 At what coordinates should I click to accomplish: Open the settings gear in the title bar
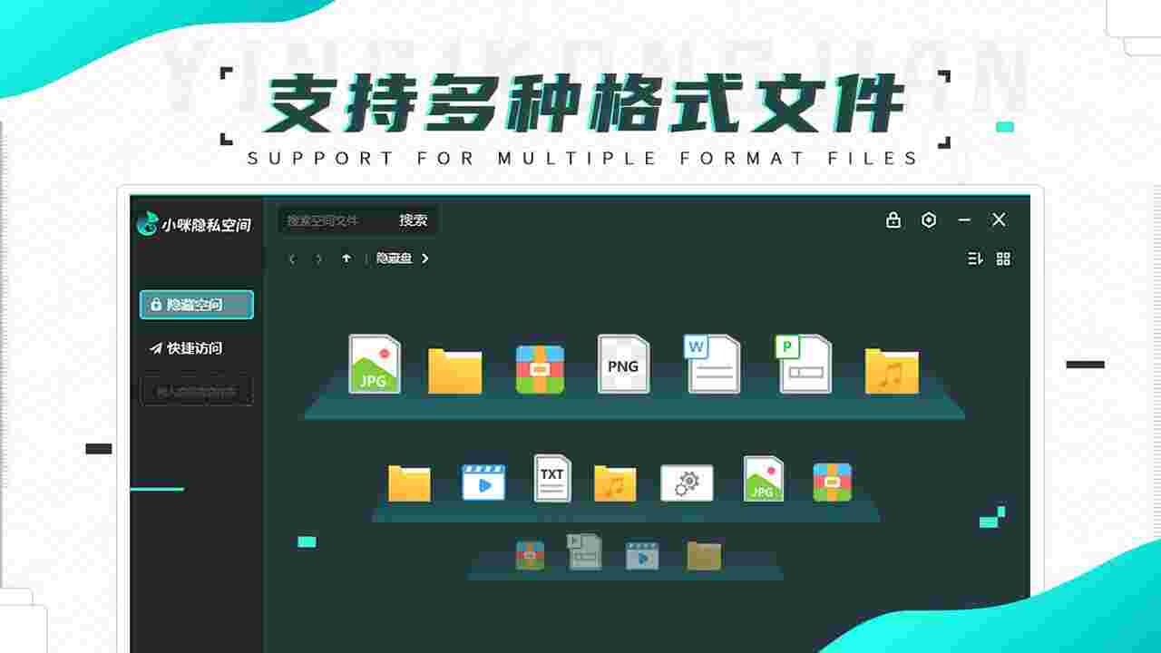[927, 219]
